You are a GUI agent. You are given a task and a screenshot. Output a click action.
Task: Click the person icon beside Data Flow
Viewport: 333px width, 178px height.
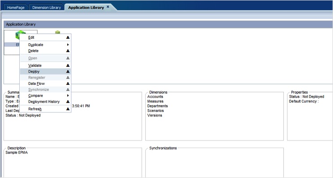point(68,83)
